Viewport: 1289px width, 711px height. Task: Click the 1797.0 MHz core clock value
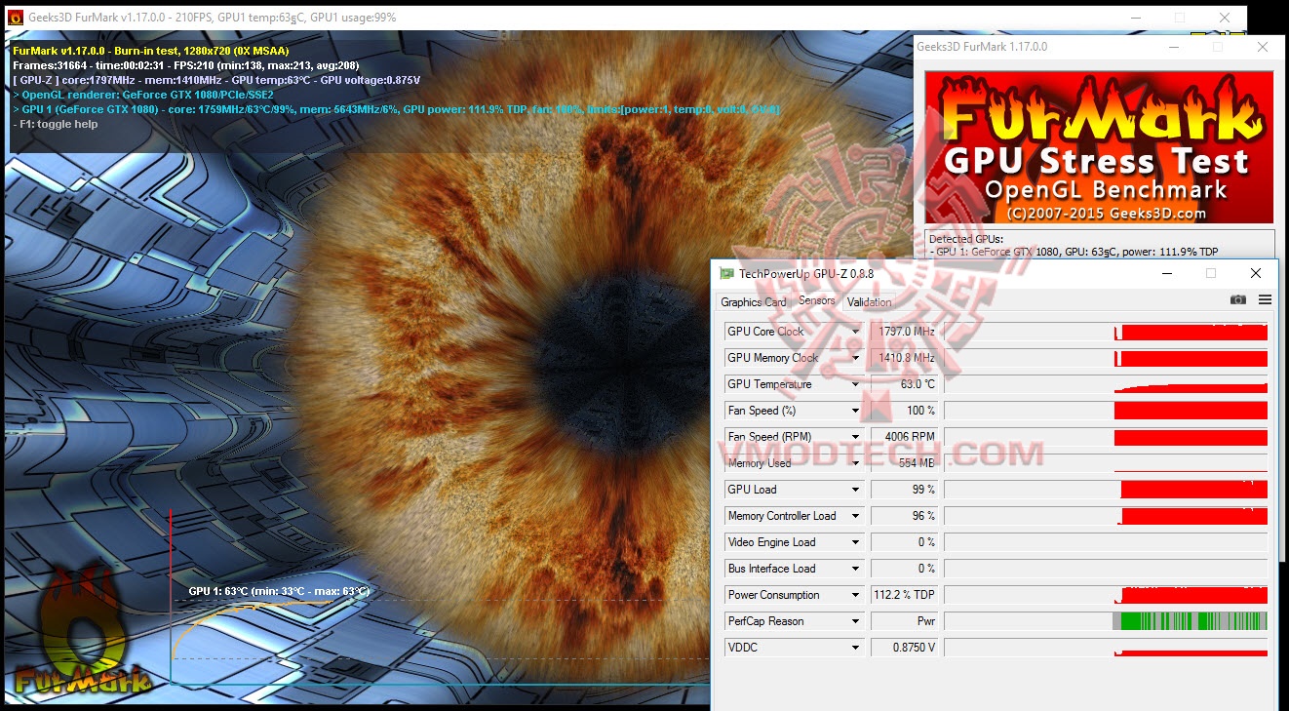[x=905, y=332]
